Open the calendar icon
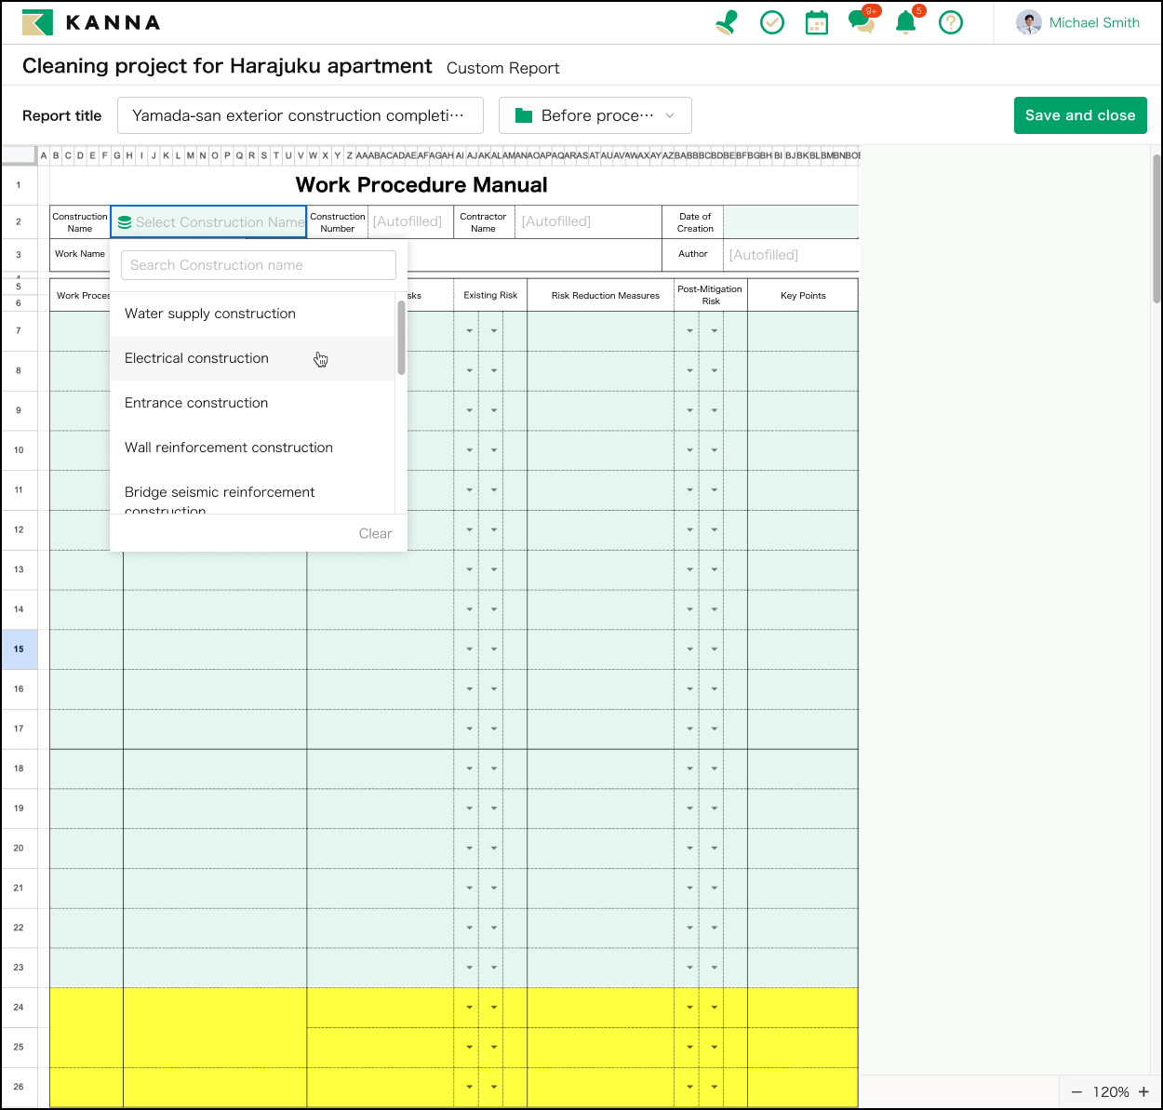Image resolution: width=1163 pixels, height=1110 pixels. tap(816, 22)
